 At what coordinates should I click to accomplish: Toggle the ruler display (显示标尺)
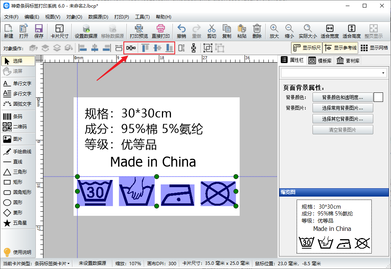pyautogui.click(x=307, y=48)
